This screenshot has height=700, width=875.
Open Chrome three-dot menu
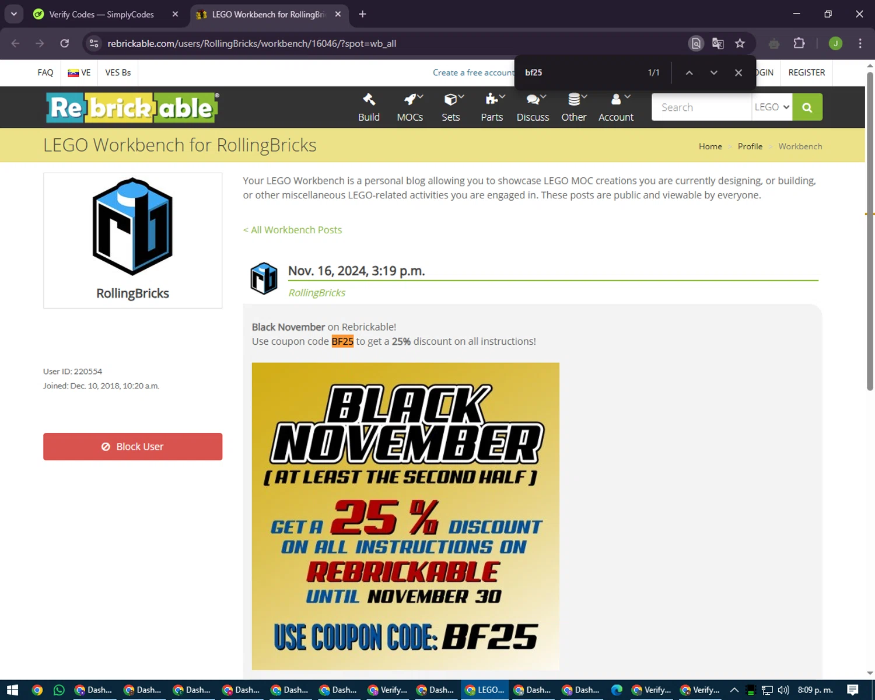860,43
